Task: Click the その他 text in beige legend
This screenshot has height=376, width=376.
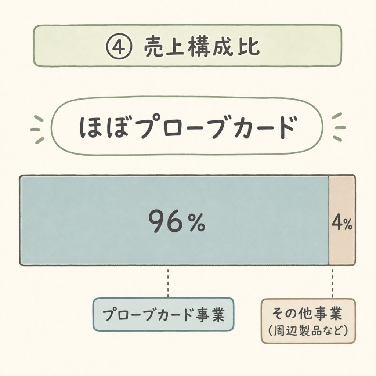Action: pyautogui.click(x=293, y=313)
